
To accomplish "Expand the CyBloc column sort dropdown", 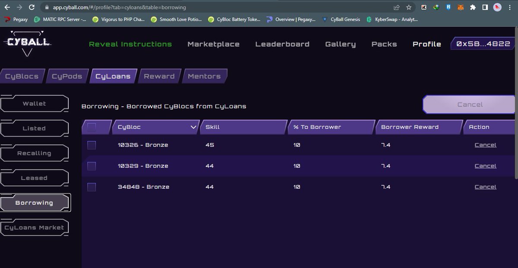I will point(193,127).
